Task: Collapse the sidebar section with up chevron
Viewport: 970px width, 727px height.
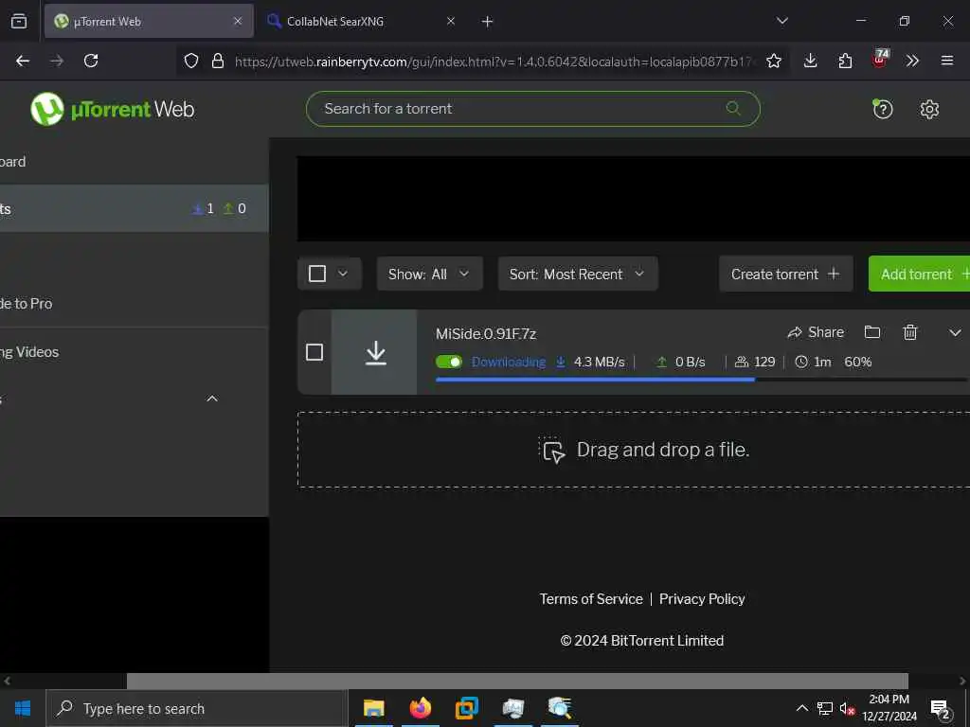Action: coord(211,399)
